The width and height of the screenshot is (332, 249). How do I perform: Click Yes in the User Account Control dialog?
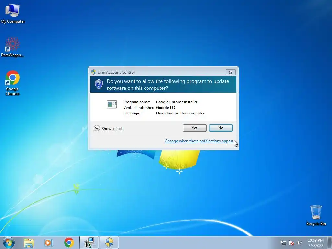point(195,128)
